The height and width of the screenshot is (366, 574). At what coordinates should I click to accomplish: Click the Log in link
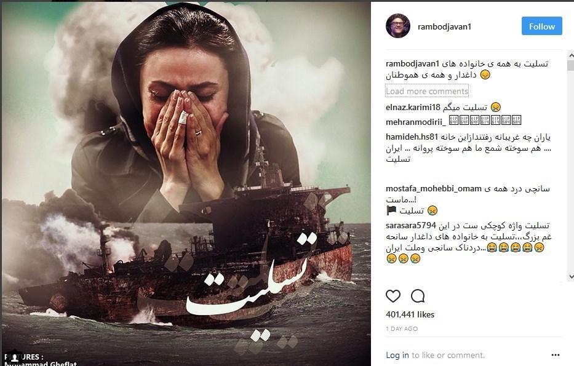coord(397,355)
